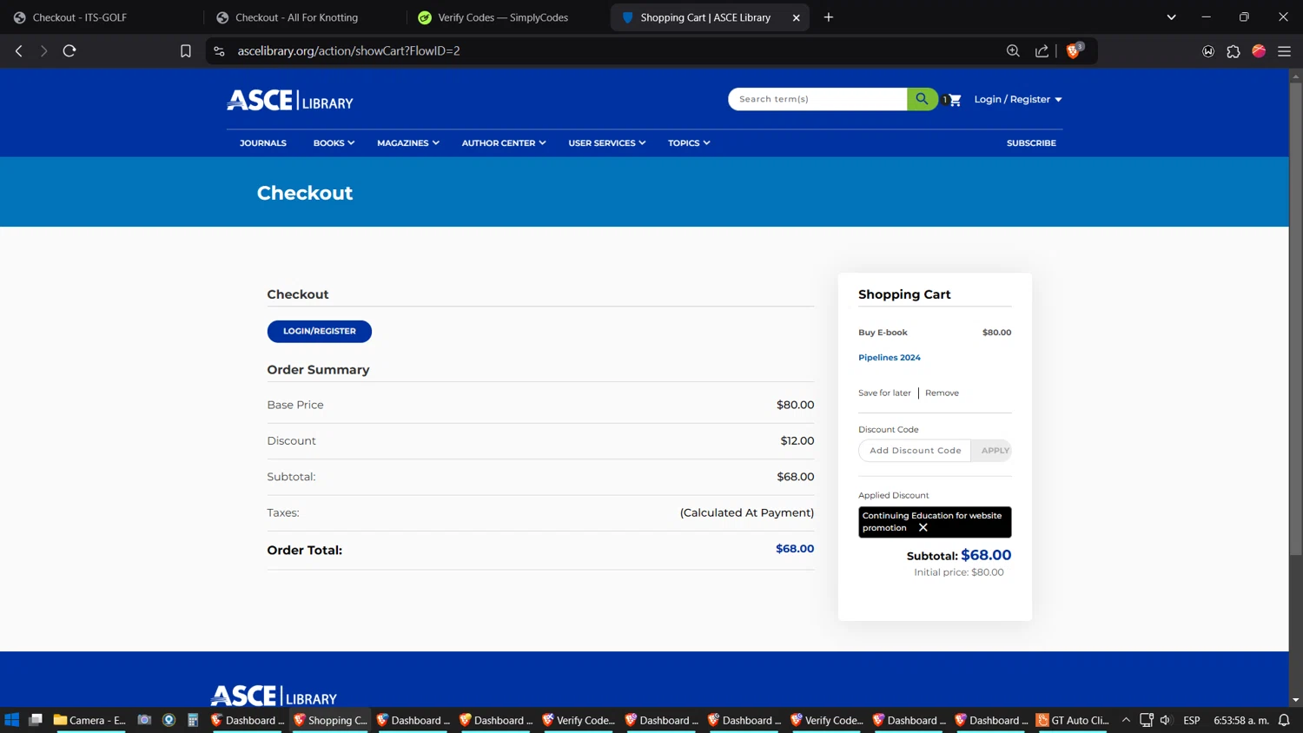1303x733 pixels.
Task: Expand the Topics menu
Action: point(689,143)
